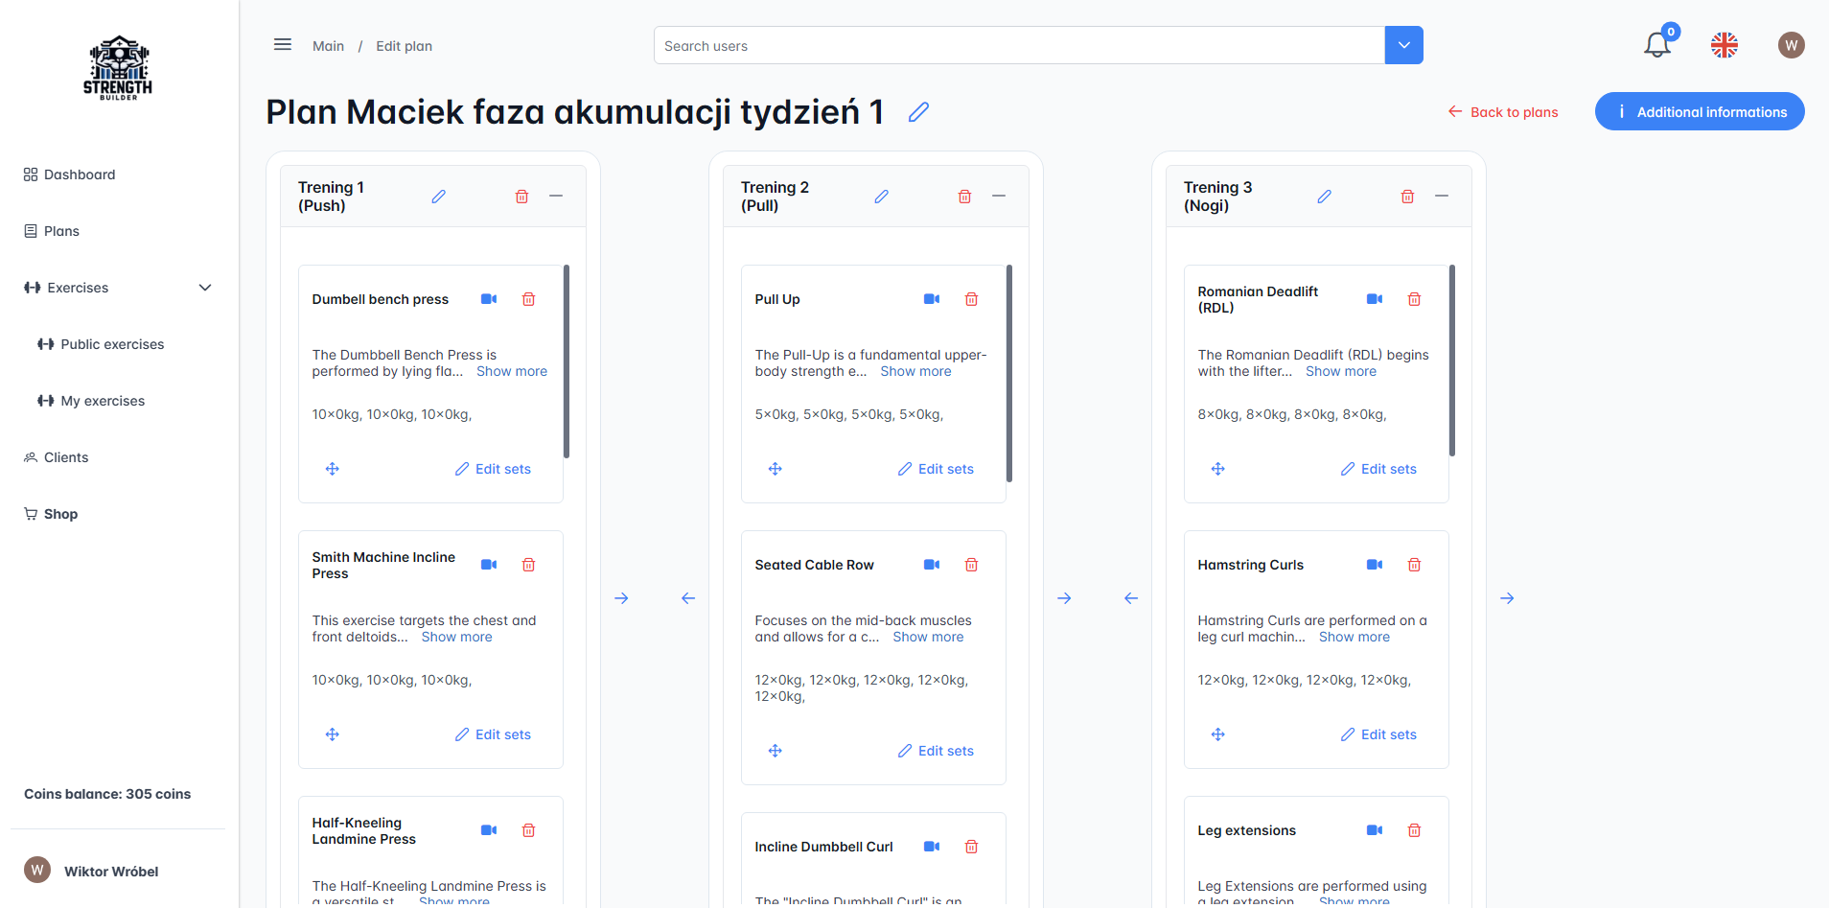Viewport: 1829px width, 908px height.
Task: Open Plans in sidebar
Action: 52,231
